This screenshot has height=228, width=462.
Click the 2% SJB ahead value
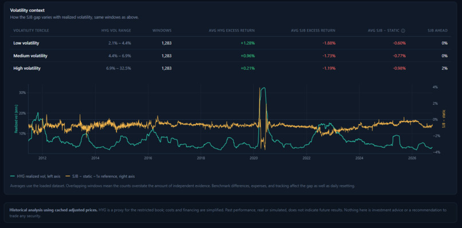(x=445, y=68)
